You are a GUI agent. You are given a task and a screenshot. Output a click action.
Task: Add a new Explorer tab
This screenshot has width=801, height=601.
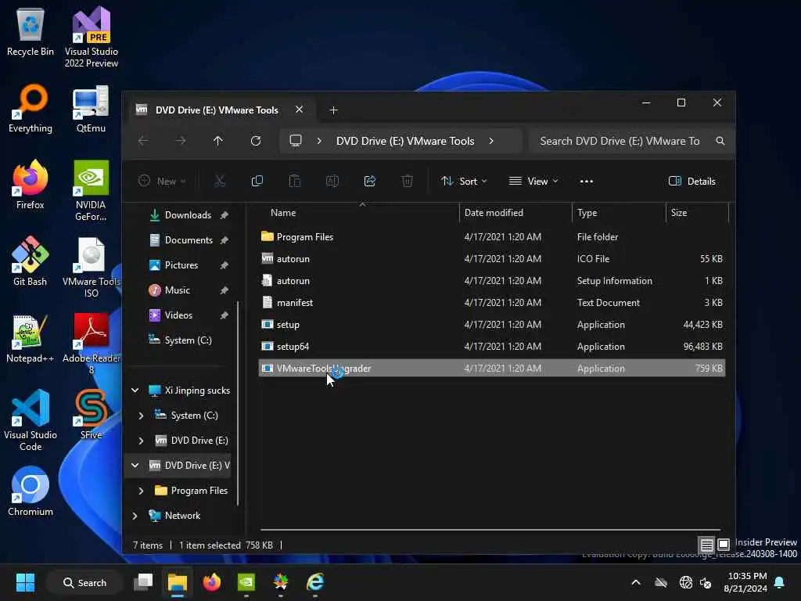[333, 110]
